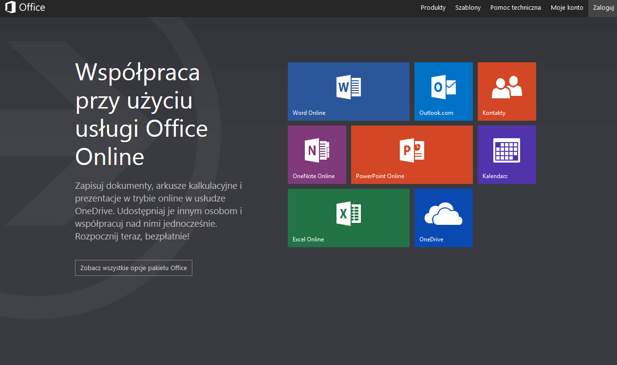Click the OneNote notebook icon
Image resolution: width=617 pixels, height=365 pixels.
(x=317, y=150)
